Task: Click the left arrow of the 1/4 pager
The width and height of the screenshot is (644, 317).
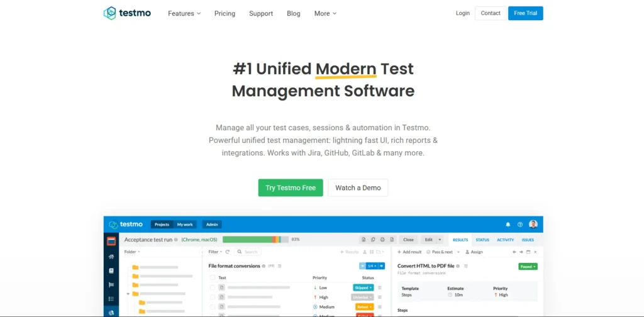Action: (362, 266)
